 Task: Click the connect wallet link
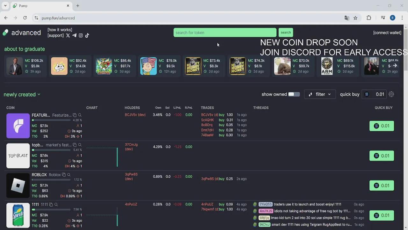point(387,33)
